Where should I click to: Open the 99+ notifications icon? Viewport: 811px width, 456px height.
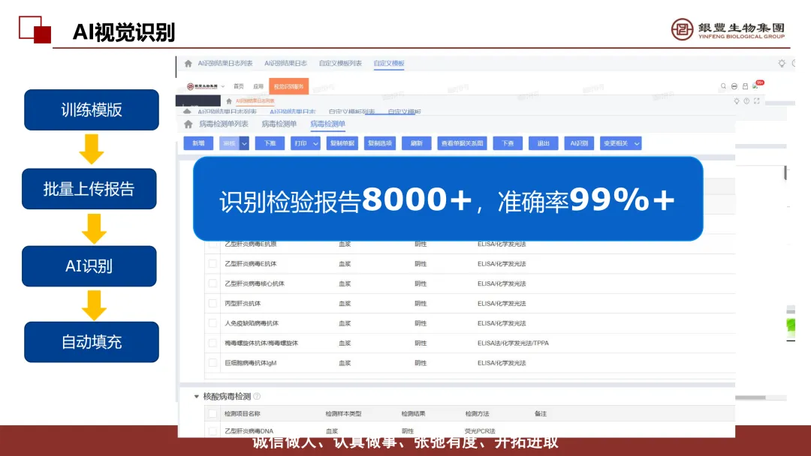tap(760, 82)
